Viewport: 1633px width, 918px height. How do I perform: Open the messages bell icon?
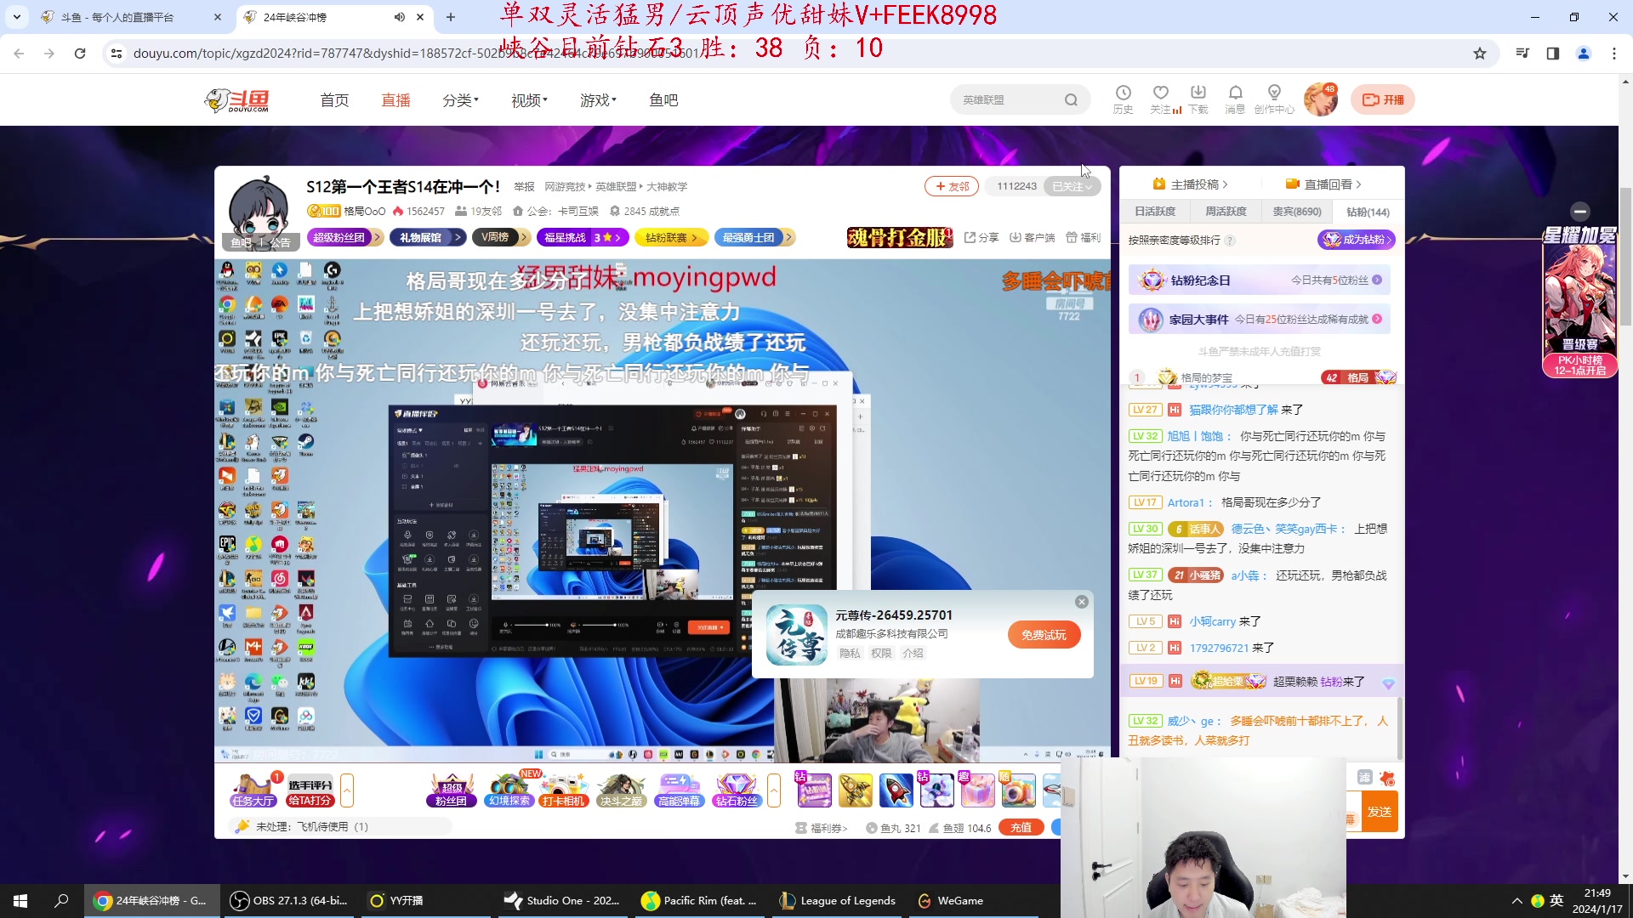click(x=1235, y=99)
